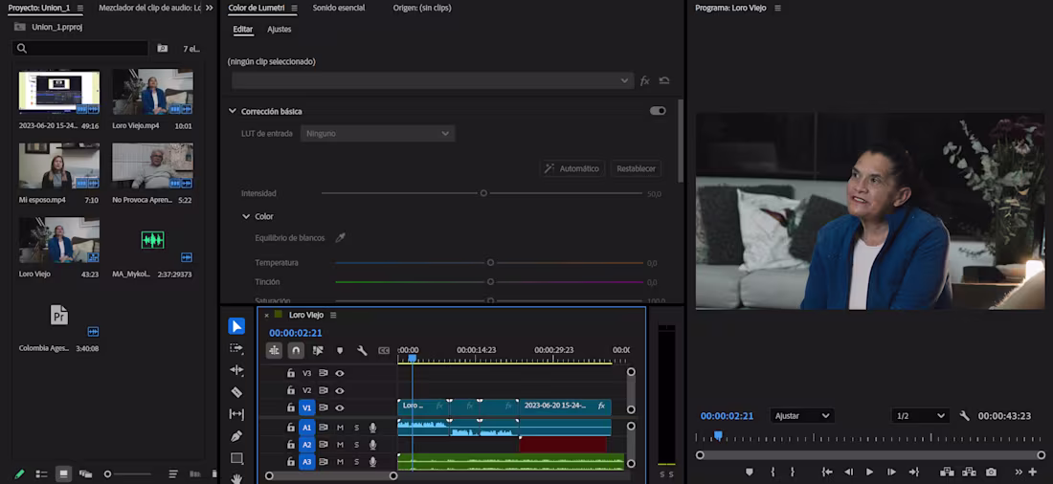The width and height of the screenshot is (1053, 484).
Task: Toggle V3 track visibility eye
Action: [x=340, y=373]
